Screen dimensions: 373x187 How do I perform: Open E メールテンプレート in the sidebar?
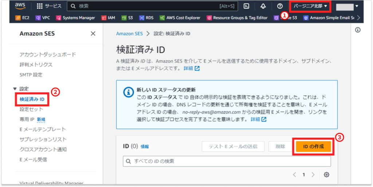point(43,129)
